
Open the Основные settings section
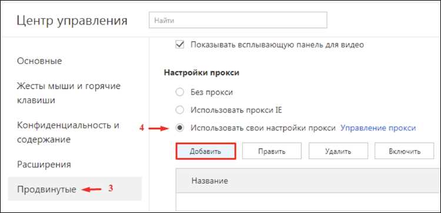pyautogui.click(x=39, y=61)
